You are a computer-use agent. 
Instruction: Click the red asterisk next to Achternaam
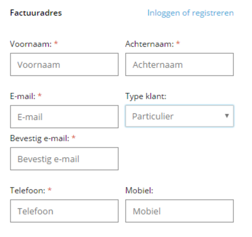178,44
